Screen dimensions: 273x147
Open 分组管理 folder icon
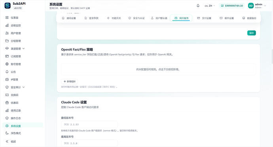[7, 41]
